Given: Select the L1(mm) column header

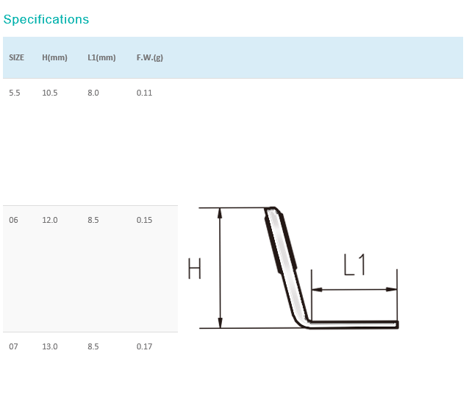Looking at the screenshot, I should click(101, 57).
